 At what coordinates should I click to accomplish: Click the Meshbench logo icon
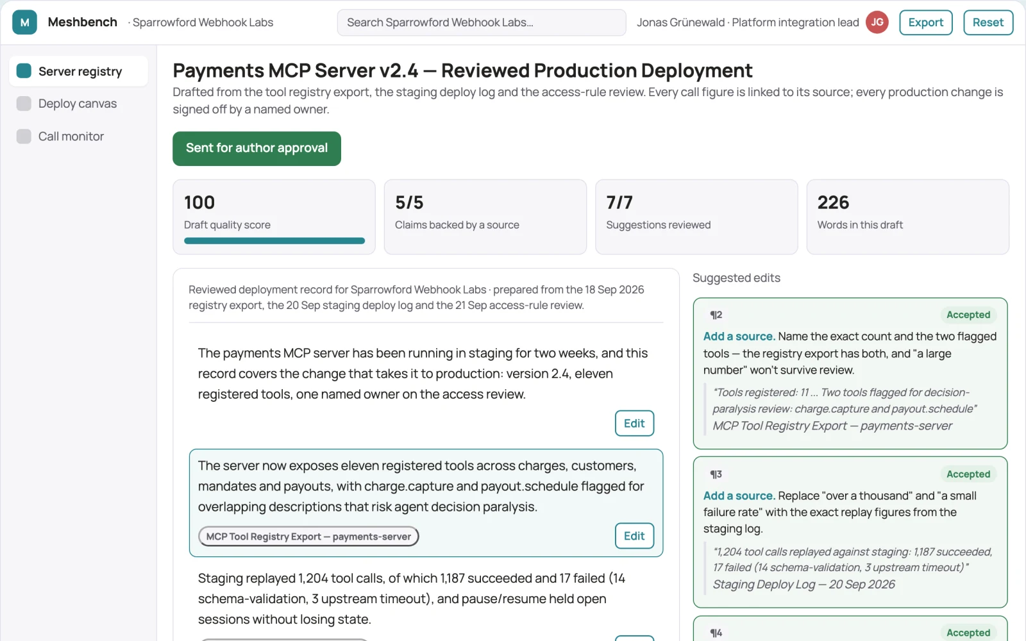[x=24, y=22]
